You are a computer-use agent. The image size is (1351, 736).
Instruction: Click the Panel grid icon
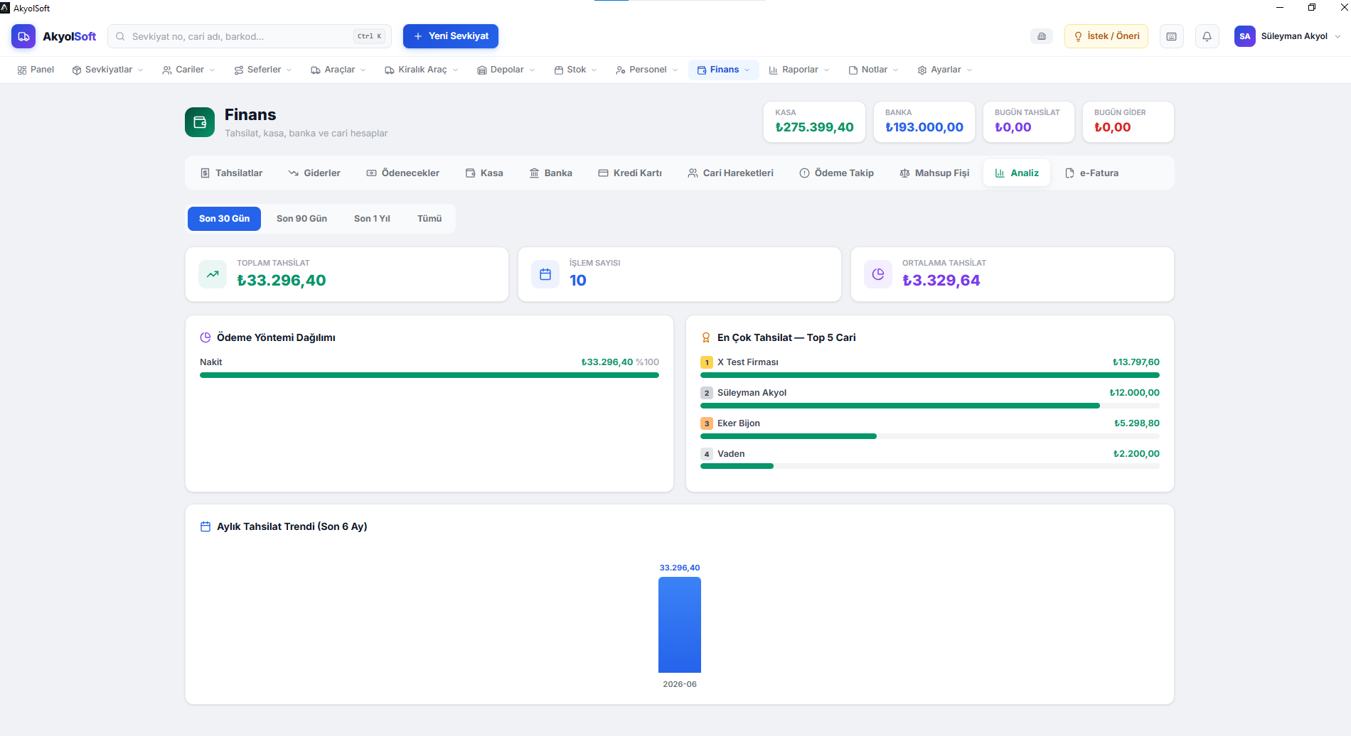click(x=22, y=70)
